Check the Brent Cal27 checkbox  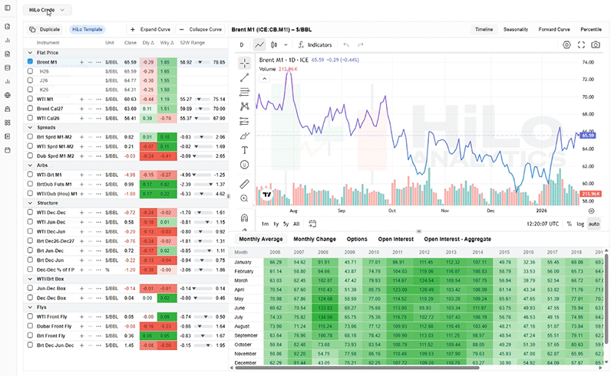(30, 108)
